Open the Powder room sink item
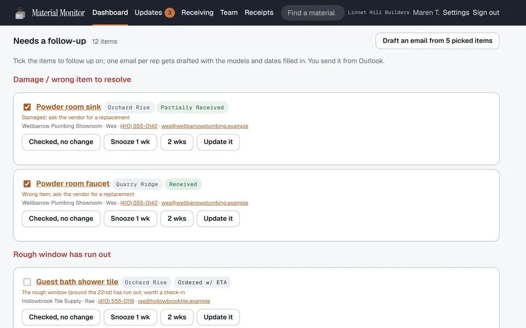Screen dimensions: 526x328 69,107
